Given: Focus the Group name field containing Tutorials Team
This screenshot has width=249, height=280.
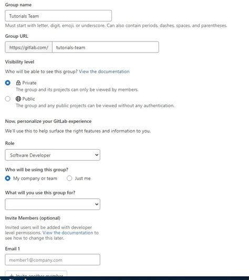Looking at the screenshot, I should [58, 16].
